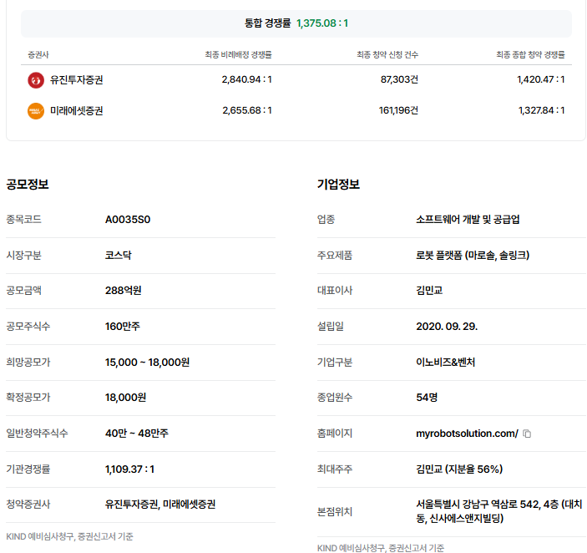Click the 2,840.94 : 1 ratio value
This screenshot has height=553, width=587.
(x=246, y=79)
